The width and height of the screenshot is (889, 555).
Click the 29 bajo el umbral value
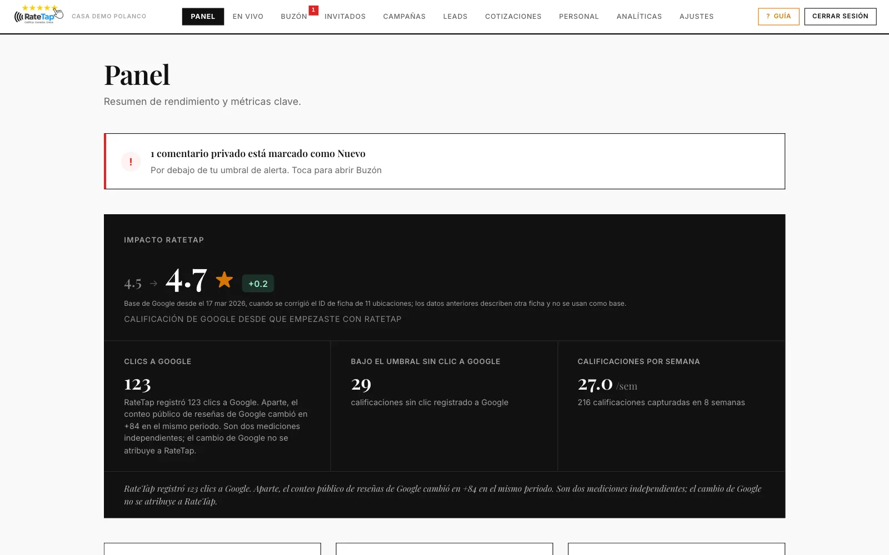[x=361, y=384]
